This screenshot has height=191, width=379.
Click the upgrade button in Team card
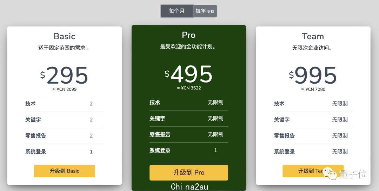[x=313, y=171]
